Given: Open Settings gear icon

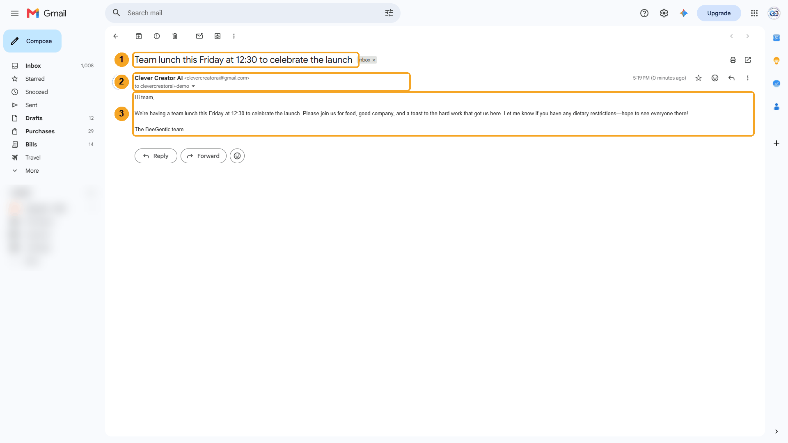Looking at the screenshot, I should (x=664, y=13).
